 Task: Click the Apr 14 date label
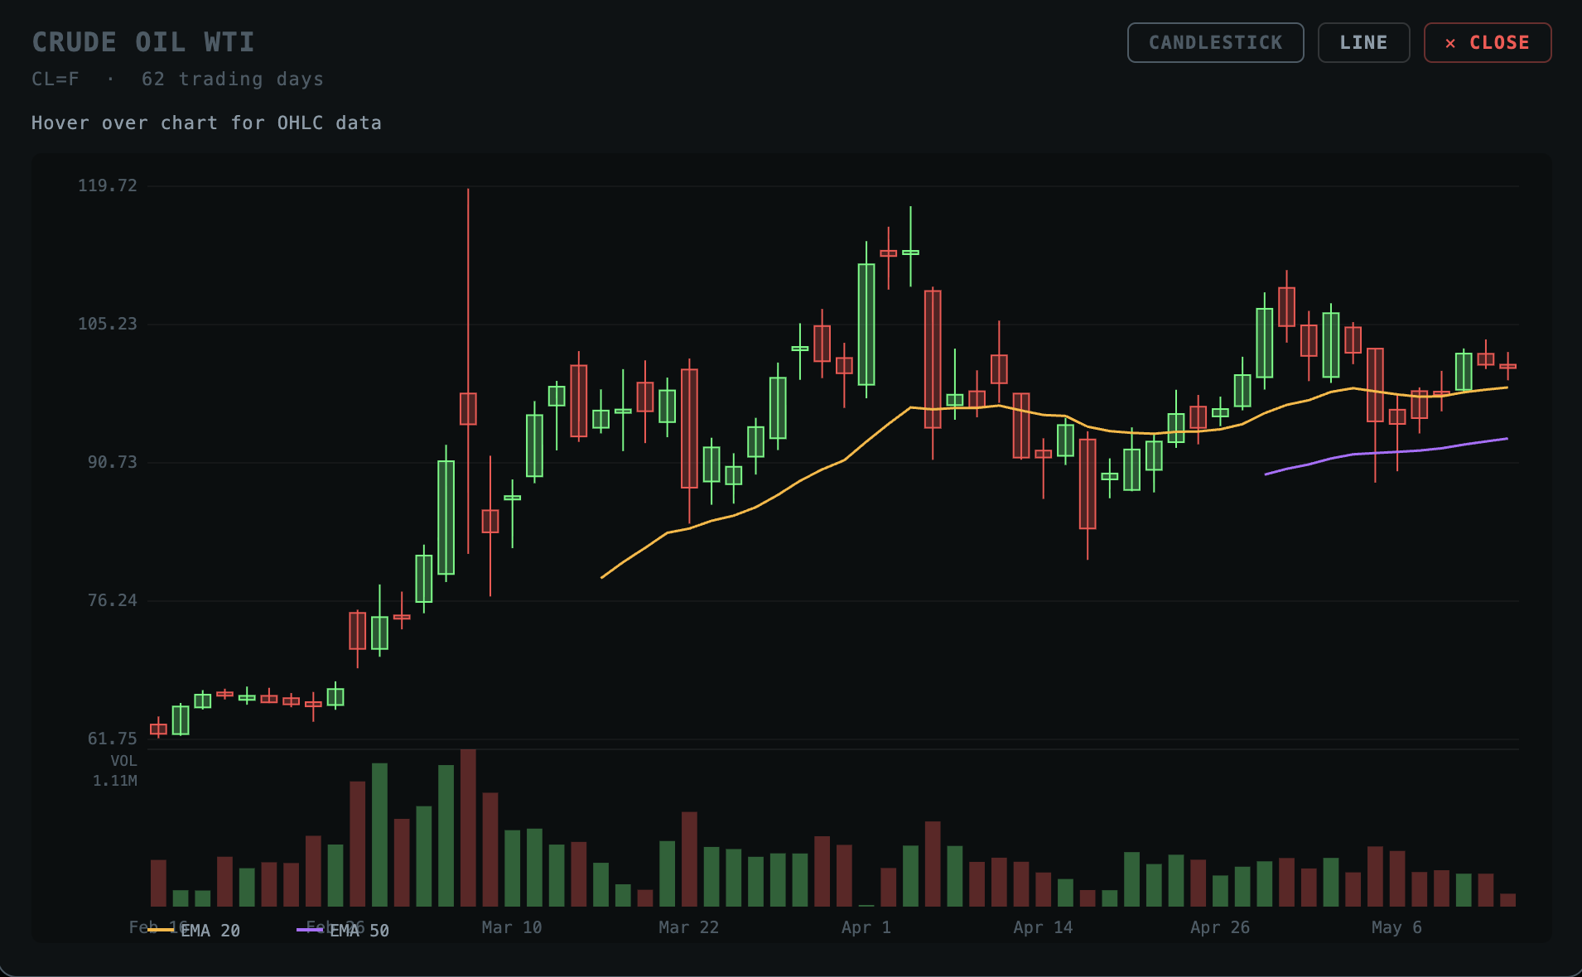[1043, 927]
